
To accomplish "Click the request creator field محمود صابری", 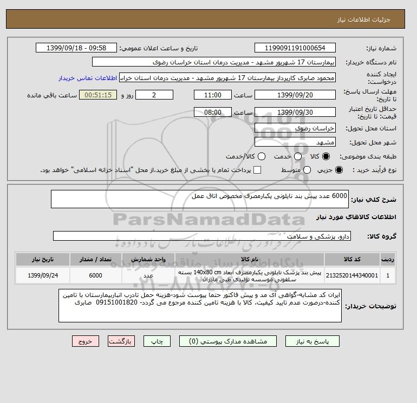I will tap(227, 78).
